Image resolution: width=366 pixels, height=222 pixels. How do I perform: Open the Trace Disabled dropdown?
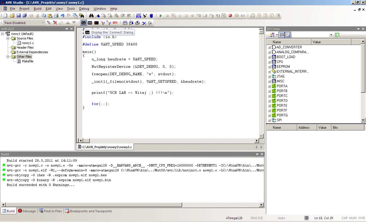coord(43,23)
